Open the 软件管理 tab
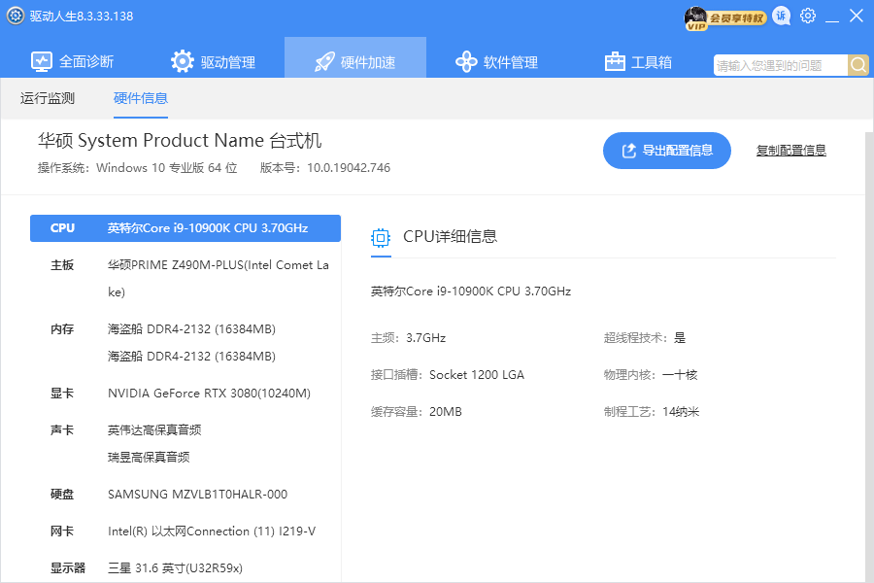 pyautogui.click(x=496, y=61)
